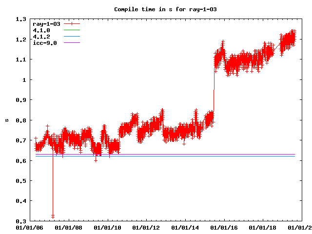Click the 1.3 tick on the y-axis

20,19
